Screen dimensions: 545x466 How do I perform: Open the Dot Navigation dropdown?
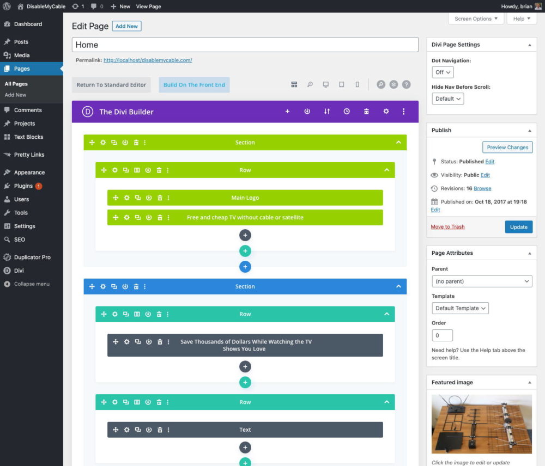tap(443, 72)
